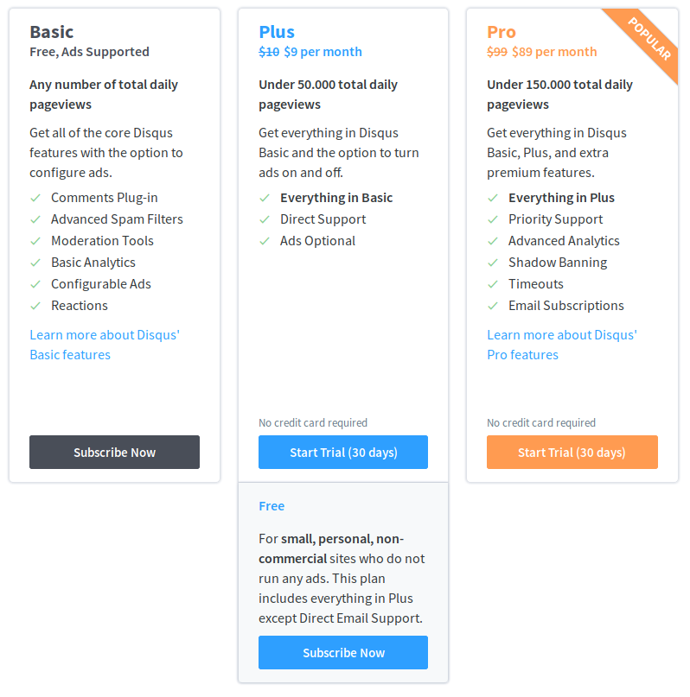Toggle the checkmark next to Shadow Banning
This screenshot has width=690, height=697.
coord(493,262)
